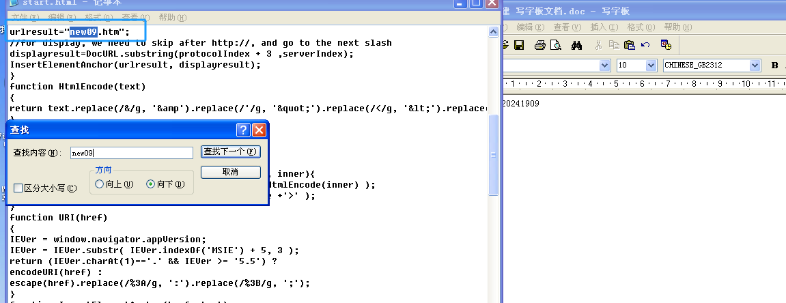
Task: Click the 查找下一个 button
Action: click(x=231, y=151)
